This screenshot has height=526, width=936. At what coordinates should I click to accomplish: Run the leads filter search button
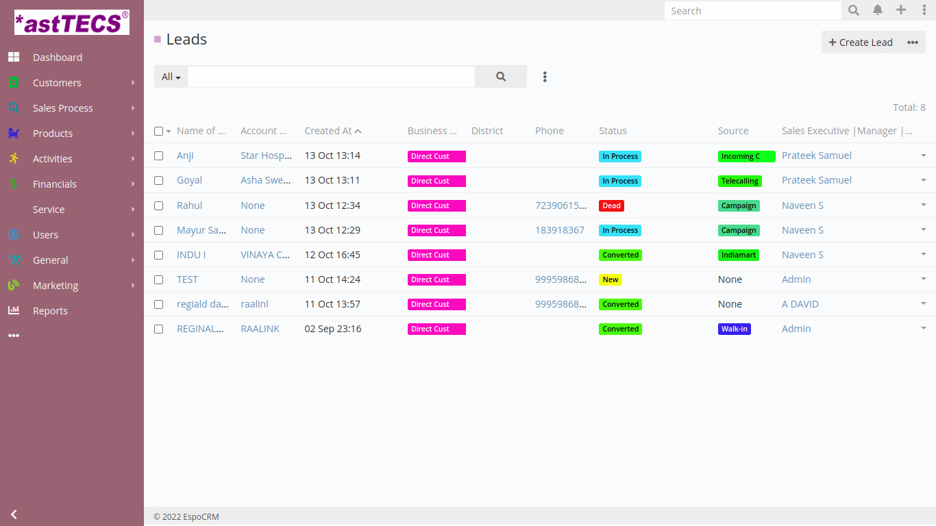[501, 77]
